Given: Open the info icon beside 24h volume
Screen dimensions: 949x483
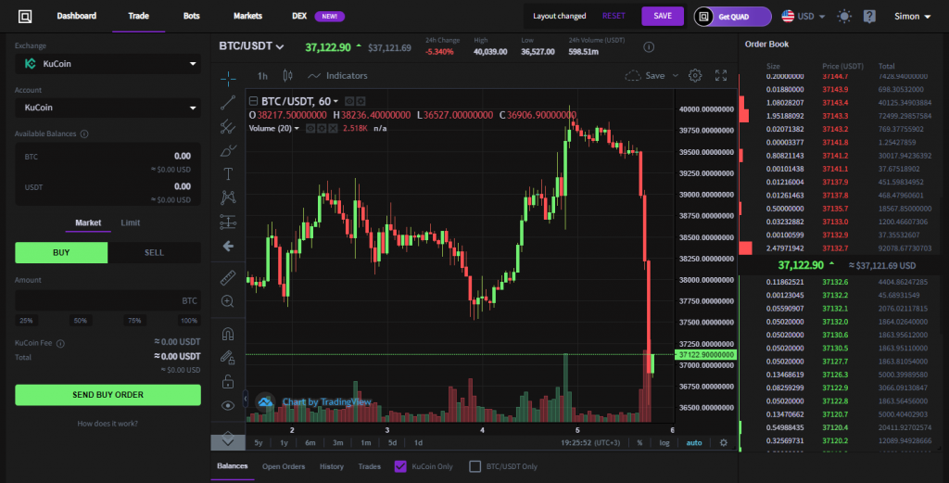Looking at the screenshot, I should 649,47.
